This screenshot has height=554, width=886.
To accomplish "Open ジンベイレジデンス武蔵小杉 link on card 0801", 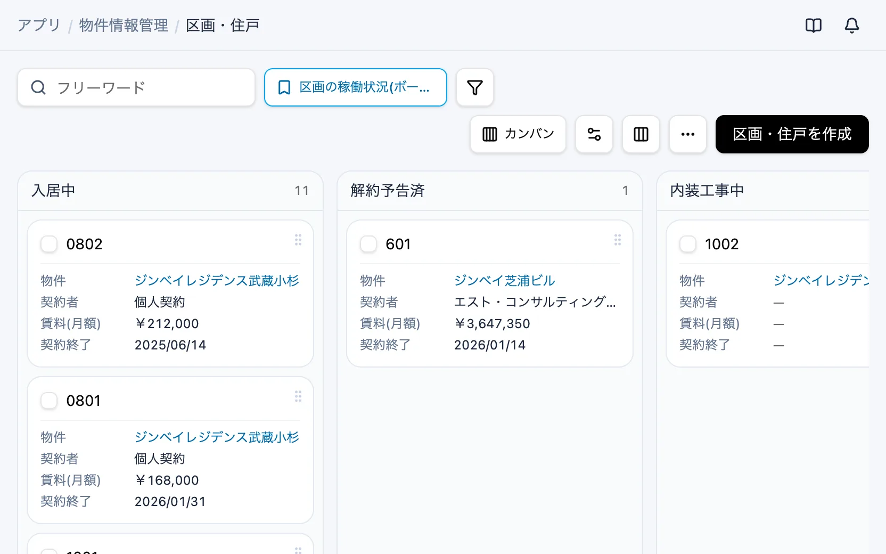I will 217,437.
